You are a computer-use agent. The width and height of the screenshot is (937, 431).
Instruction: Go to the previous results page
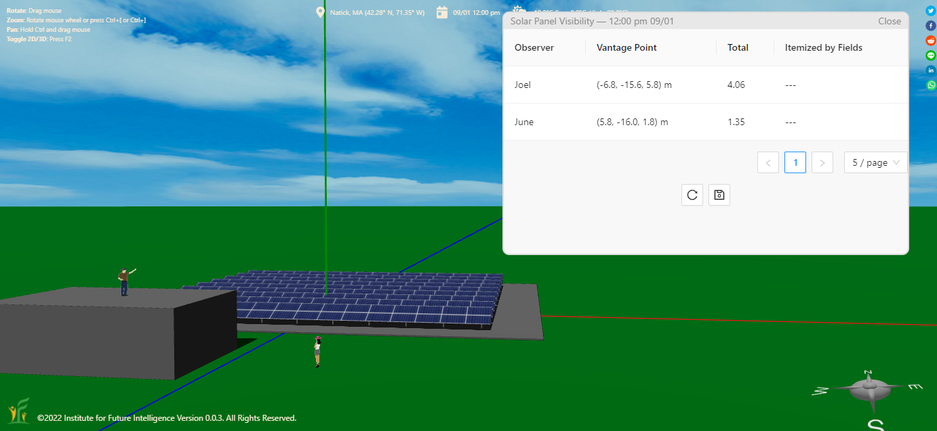[767, 162]
